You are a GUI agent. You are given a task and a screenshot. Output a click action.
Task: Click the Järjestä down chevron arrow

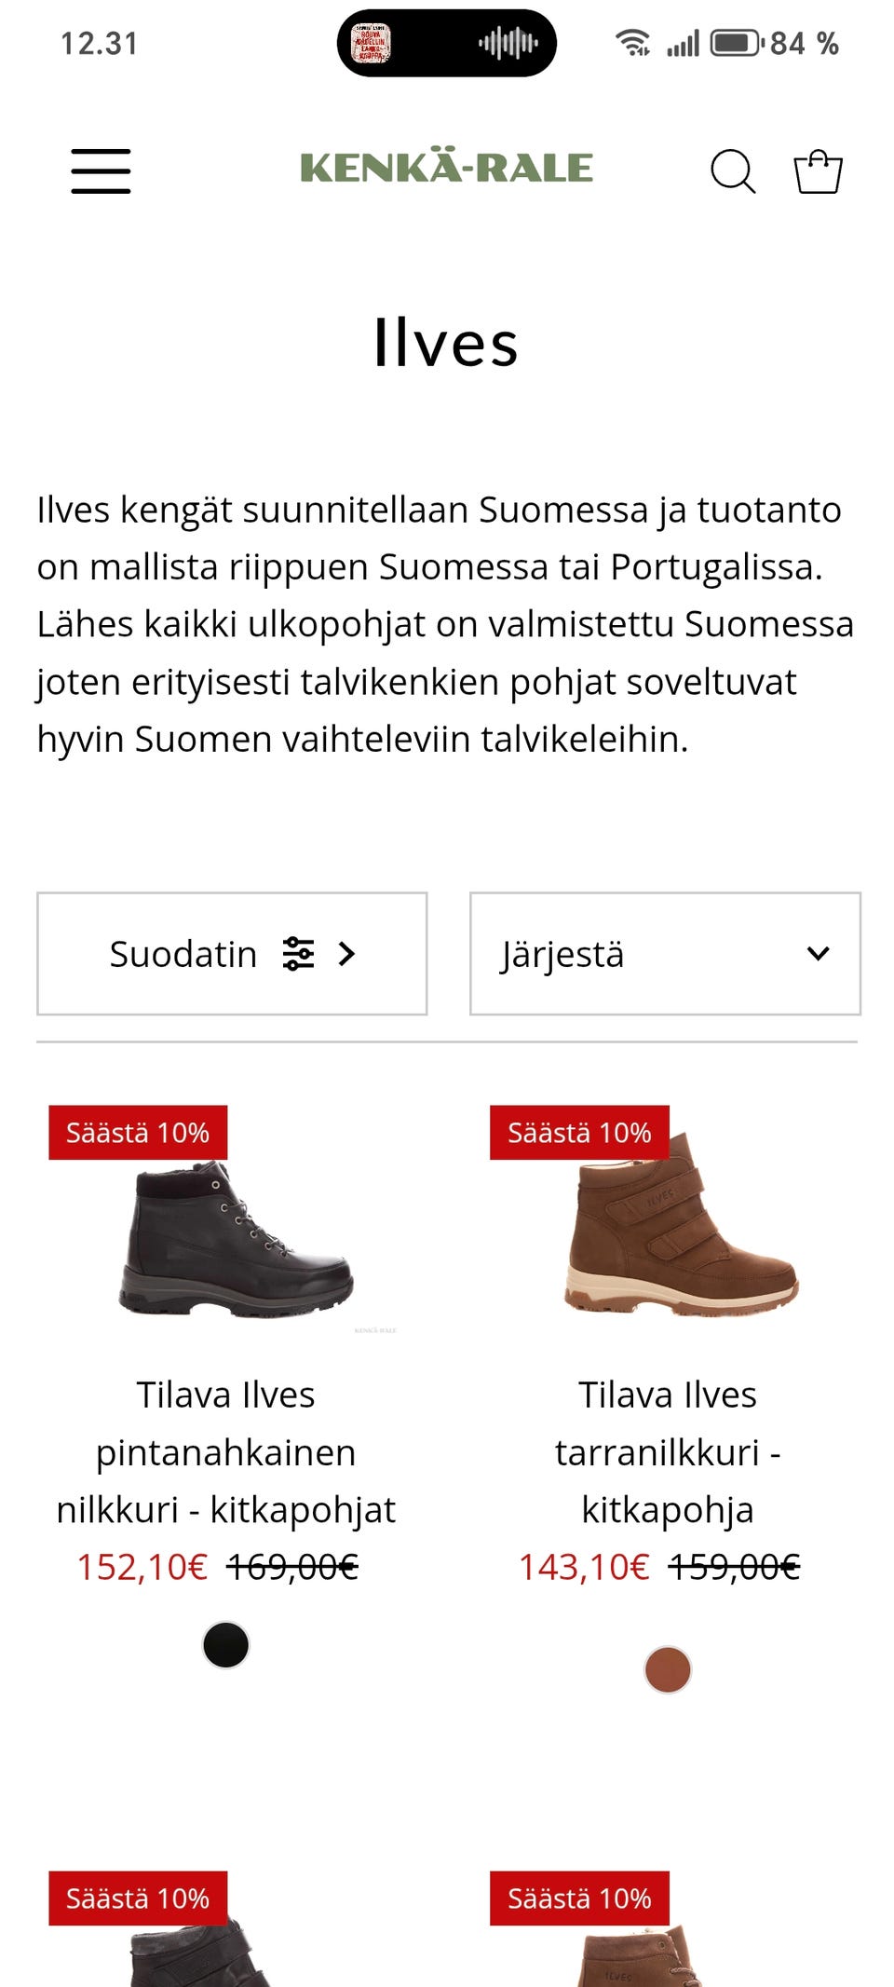pos(817,953)
